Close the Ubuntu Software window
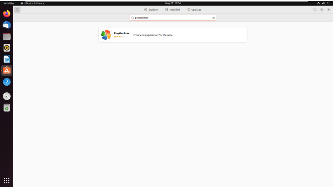334x188 pixels. (329, 10)
